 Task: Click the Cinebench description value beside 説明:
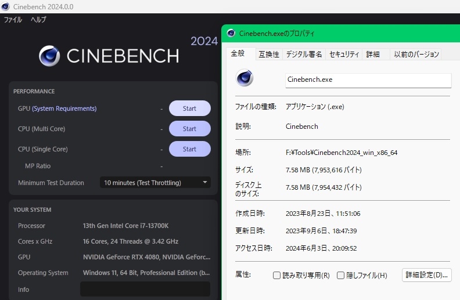tap(302, 126)
